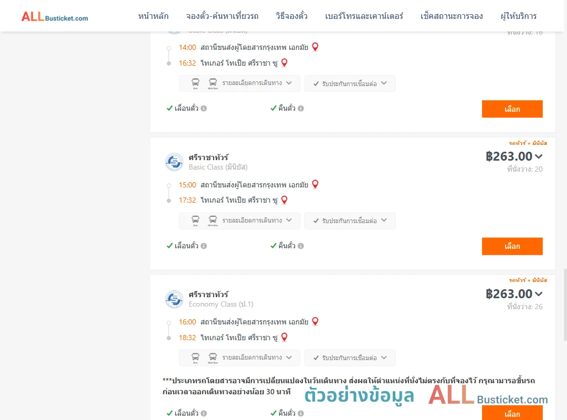Screen dimensions: 567x420
Task: Expand รายละเอียดการเดินทาง for 14:00 trip
Action: click(239, 83)
